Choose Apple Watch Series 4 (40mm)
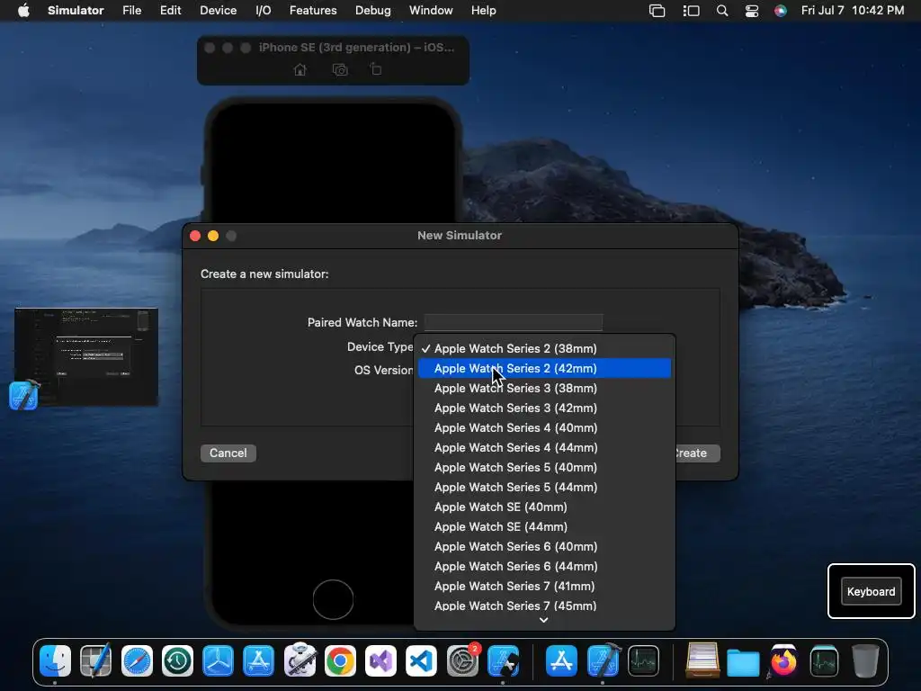The height and width of the screenshot is (691, 921). [x=544, y=427]
